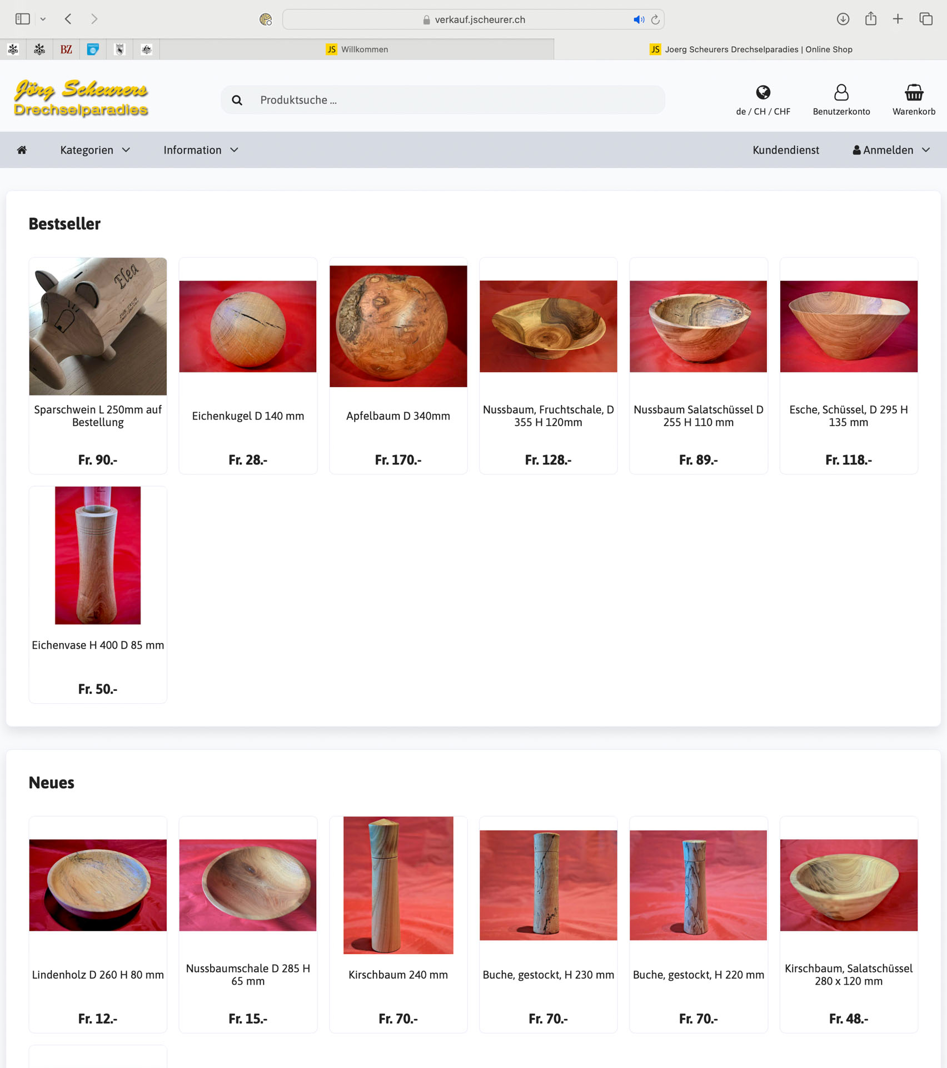947x1068 pixels.
Task: Open Buche, gestockt, H 220 mm link
Action: tap(699, 975)
